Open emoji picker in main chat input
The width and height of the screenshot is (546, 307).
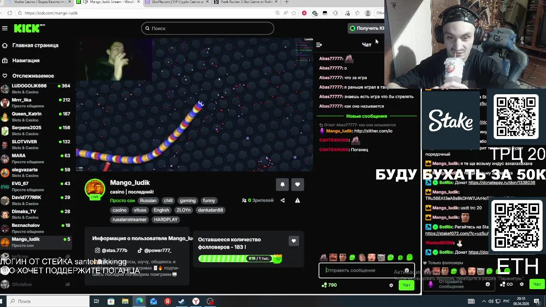(x=407, y=270)
